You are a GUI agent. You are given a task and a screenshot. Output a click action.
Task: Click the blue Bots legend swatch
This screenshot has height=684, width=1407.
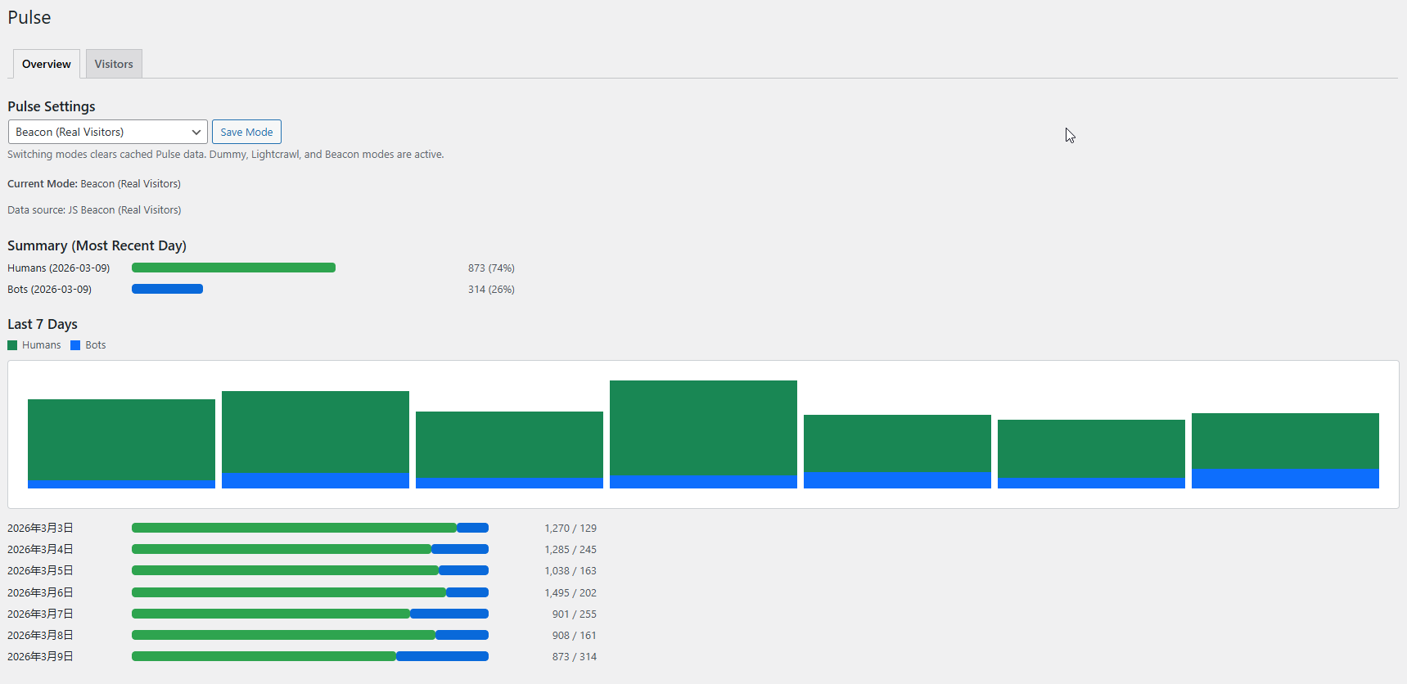pyautogui.click(x=75, y=345)
